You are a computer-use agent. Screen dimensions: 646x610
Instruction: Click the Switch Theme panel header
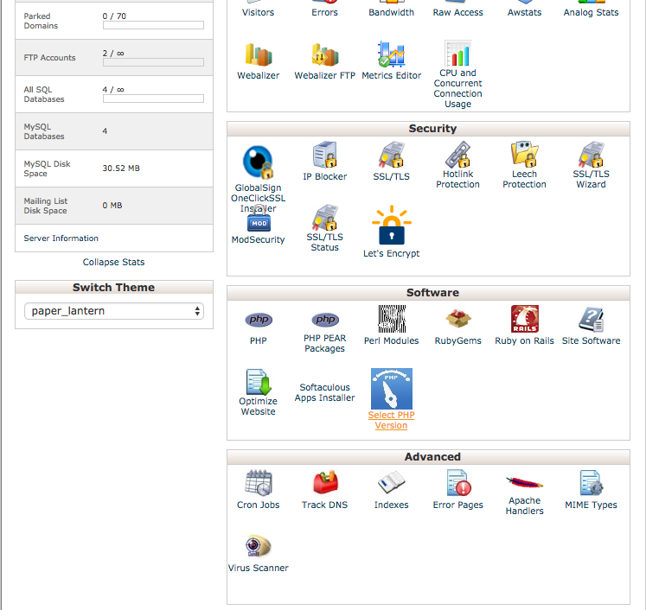click(114, 288)
